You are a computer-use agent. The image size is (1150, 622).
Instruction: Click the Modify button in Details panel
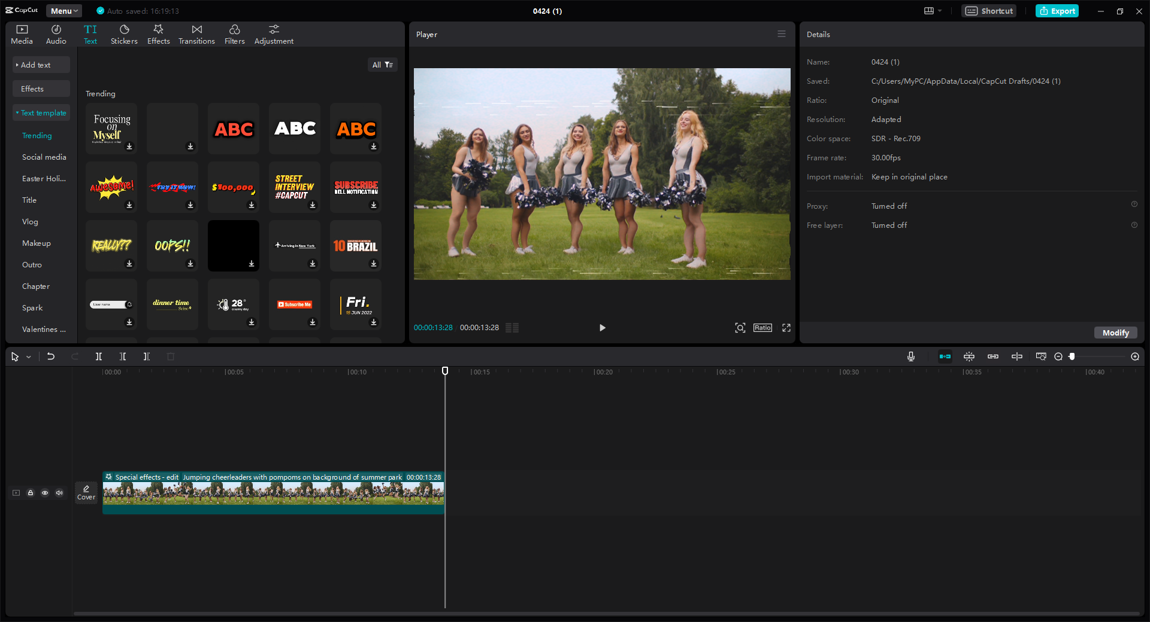1115,333
